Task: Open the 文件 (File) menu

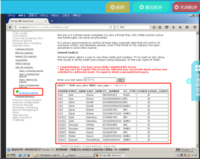Action: [11, 15]
